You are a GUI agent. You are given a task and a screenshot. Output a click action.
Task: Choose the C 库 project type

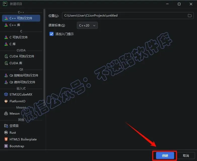tap(21, 44)
